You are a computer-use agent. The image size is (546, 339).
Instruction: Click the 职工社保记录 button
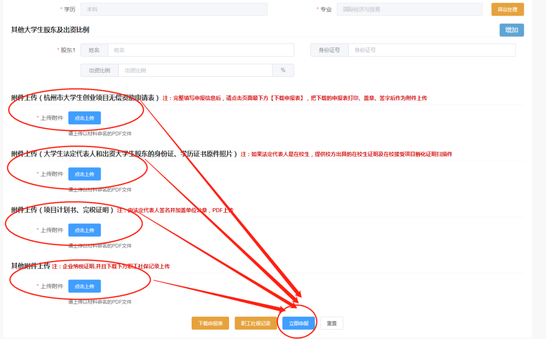[x=256, y=323]
